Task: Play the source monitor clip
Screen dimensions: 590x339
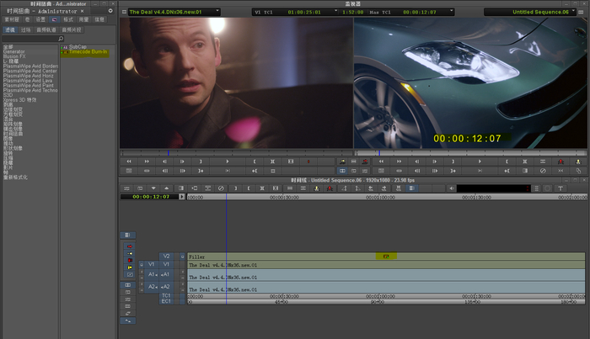Action: point(228,161)
